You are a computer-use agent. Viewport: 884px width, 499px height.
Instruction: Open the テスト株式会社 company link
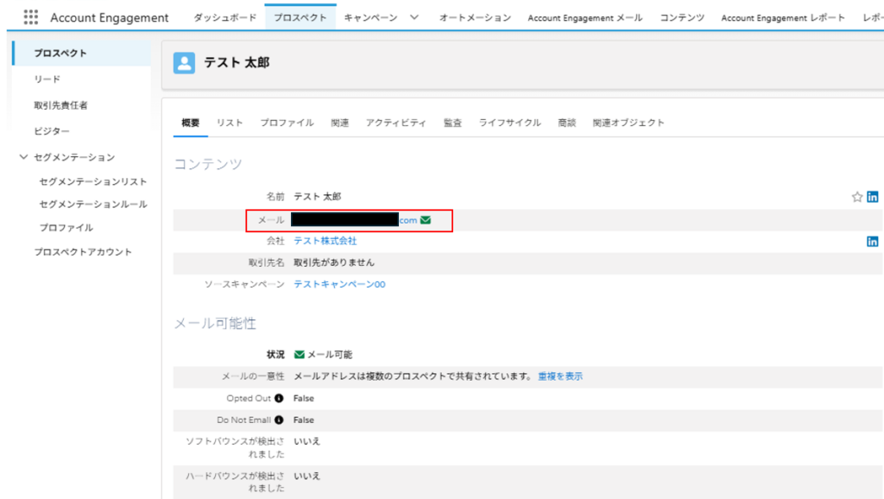point(325,241)
